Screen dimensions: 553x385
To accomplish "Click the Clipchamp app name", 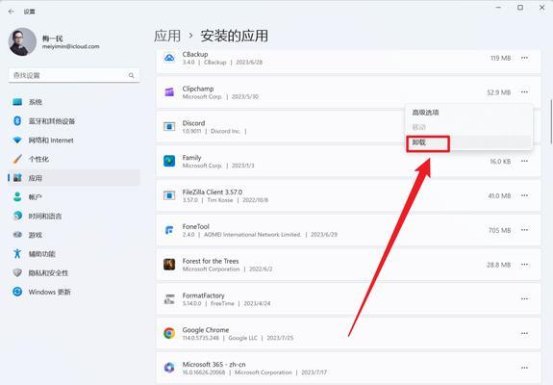I will 198,89.
